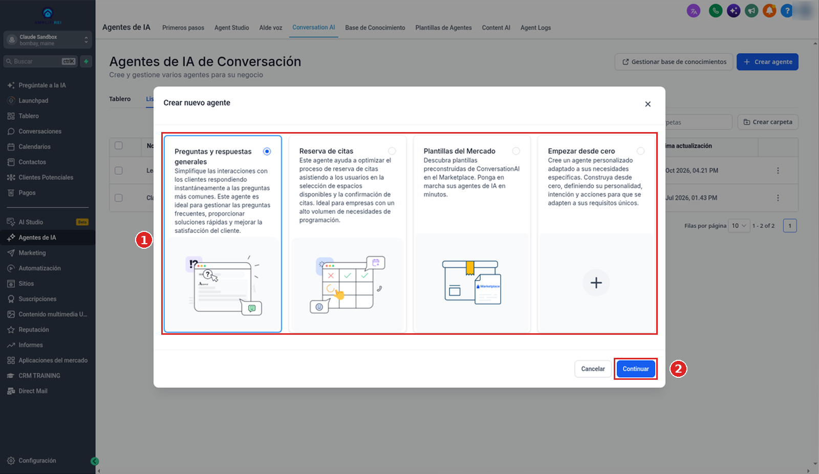The image size is (819, 474).
Task: Click Gestionar base de conocimientos
Action: click(674, 62)
